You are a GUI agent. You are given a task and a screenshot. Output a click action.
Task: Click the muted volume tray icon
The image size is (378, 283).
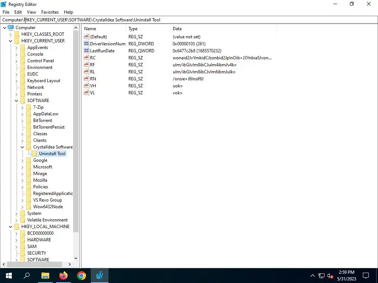click(330, 276)
